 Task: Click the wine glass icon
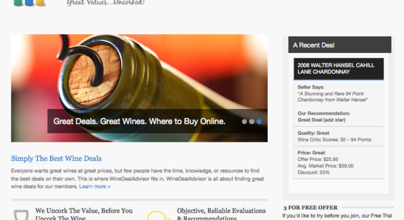click(21, 215)
